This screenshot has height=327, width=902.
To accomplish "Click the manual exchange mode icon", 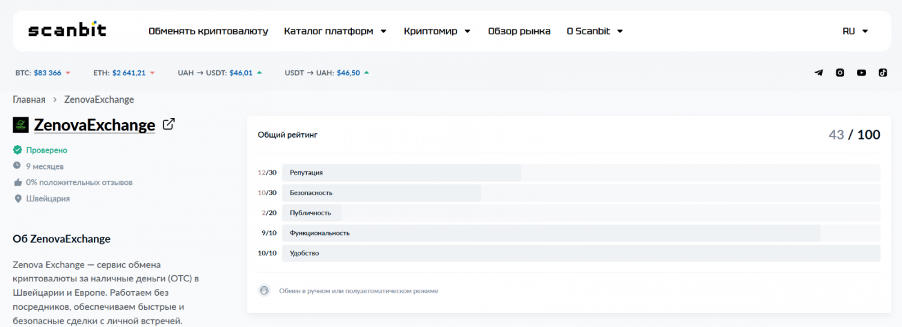I will (264, 290).
